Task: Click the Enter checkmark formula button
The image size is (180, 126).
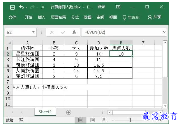Action: pos(63,32)
